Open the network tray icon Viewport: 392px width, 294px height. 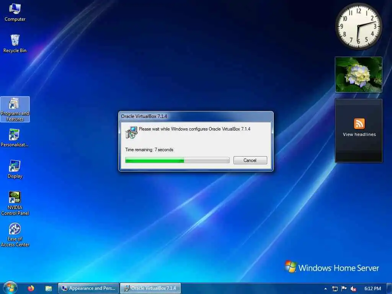pos(335,289)
